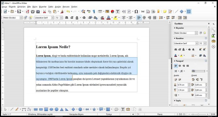218x117 pixels.
Task: Open more options for Karakter section
Action: (206, 38)
